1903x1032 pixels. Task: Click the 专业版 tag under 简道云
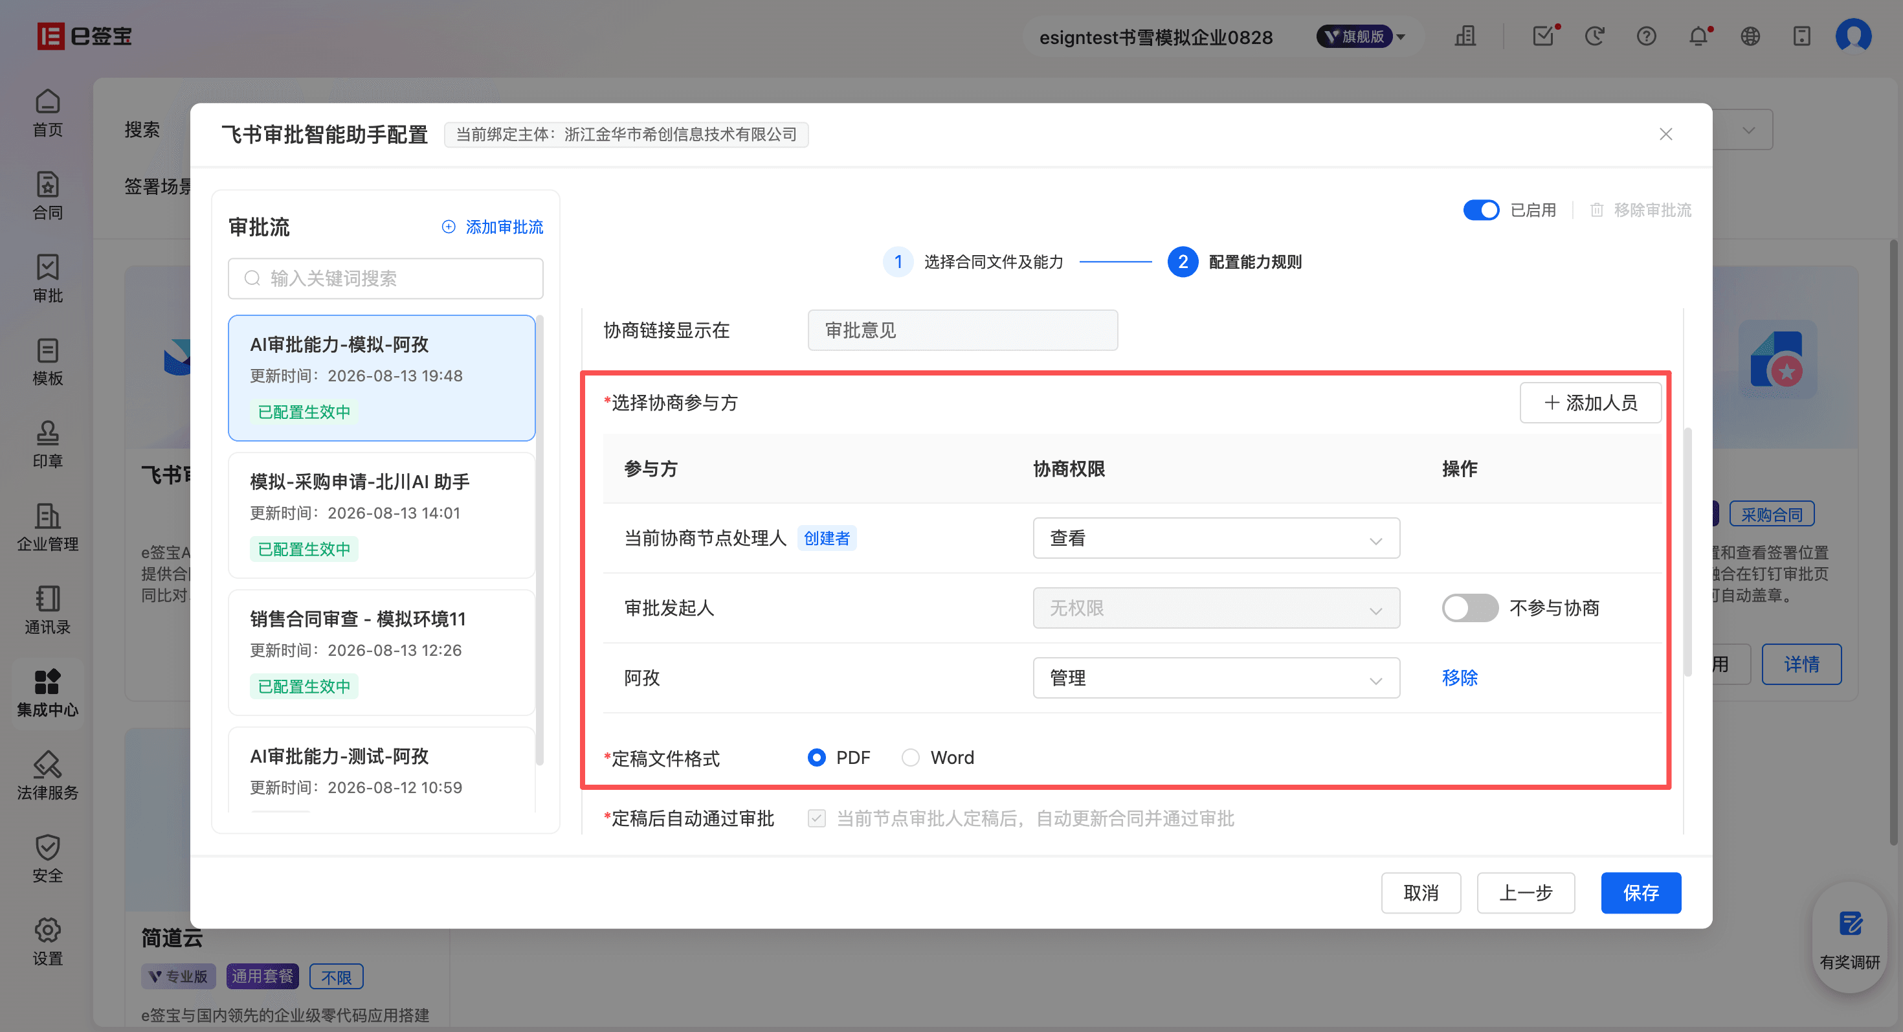point(179,976)
